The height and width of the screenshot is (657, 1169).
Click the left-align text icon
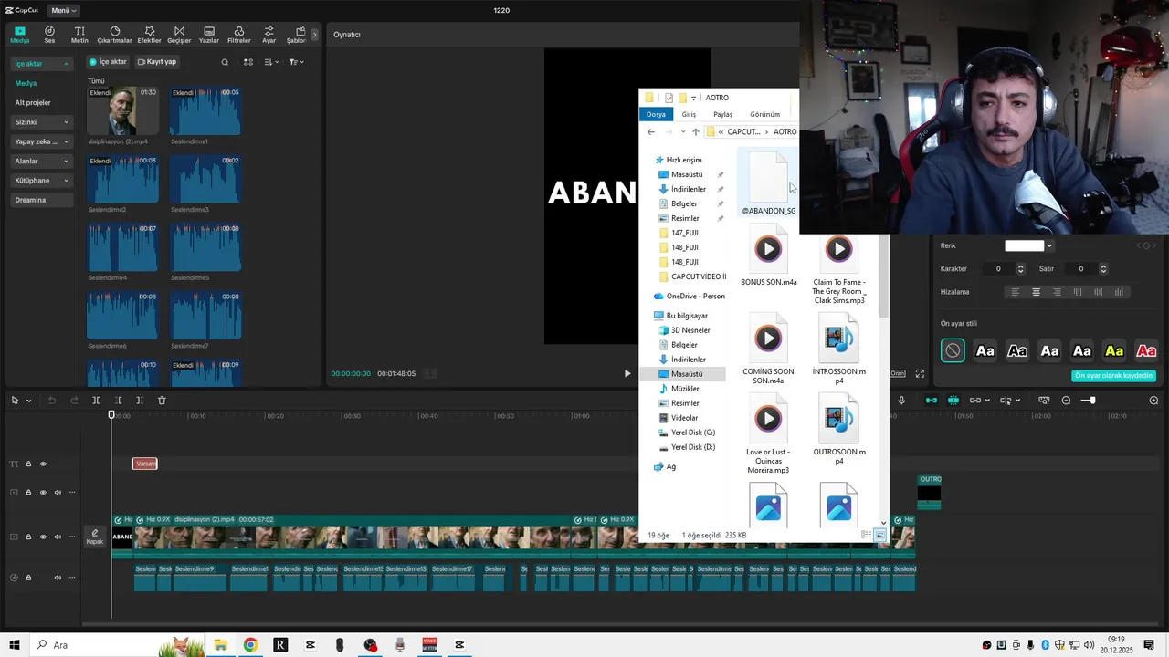coord(1015,292)
